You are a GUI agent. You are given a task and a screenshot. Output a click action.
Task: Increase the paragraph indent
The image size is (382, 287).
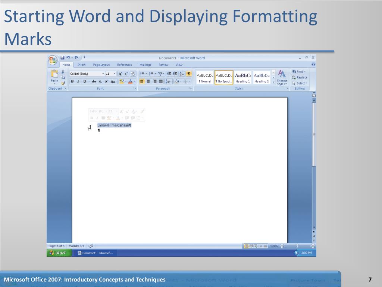pyautogui.click(x=175, y=74)
